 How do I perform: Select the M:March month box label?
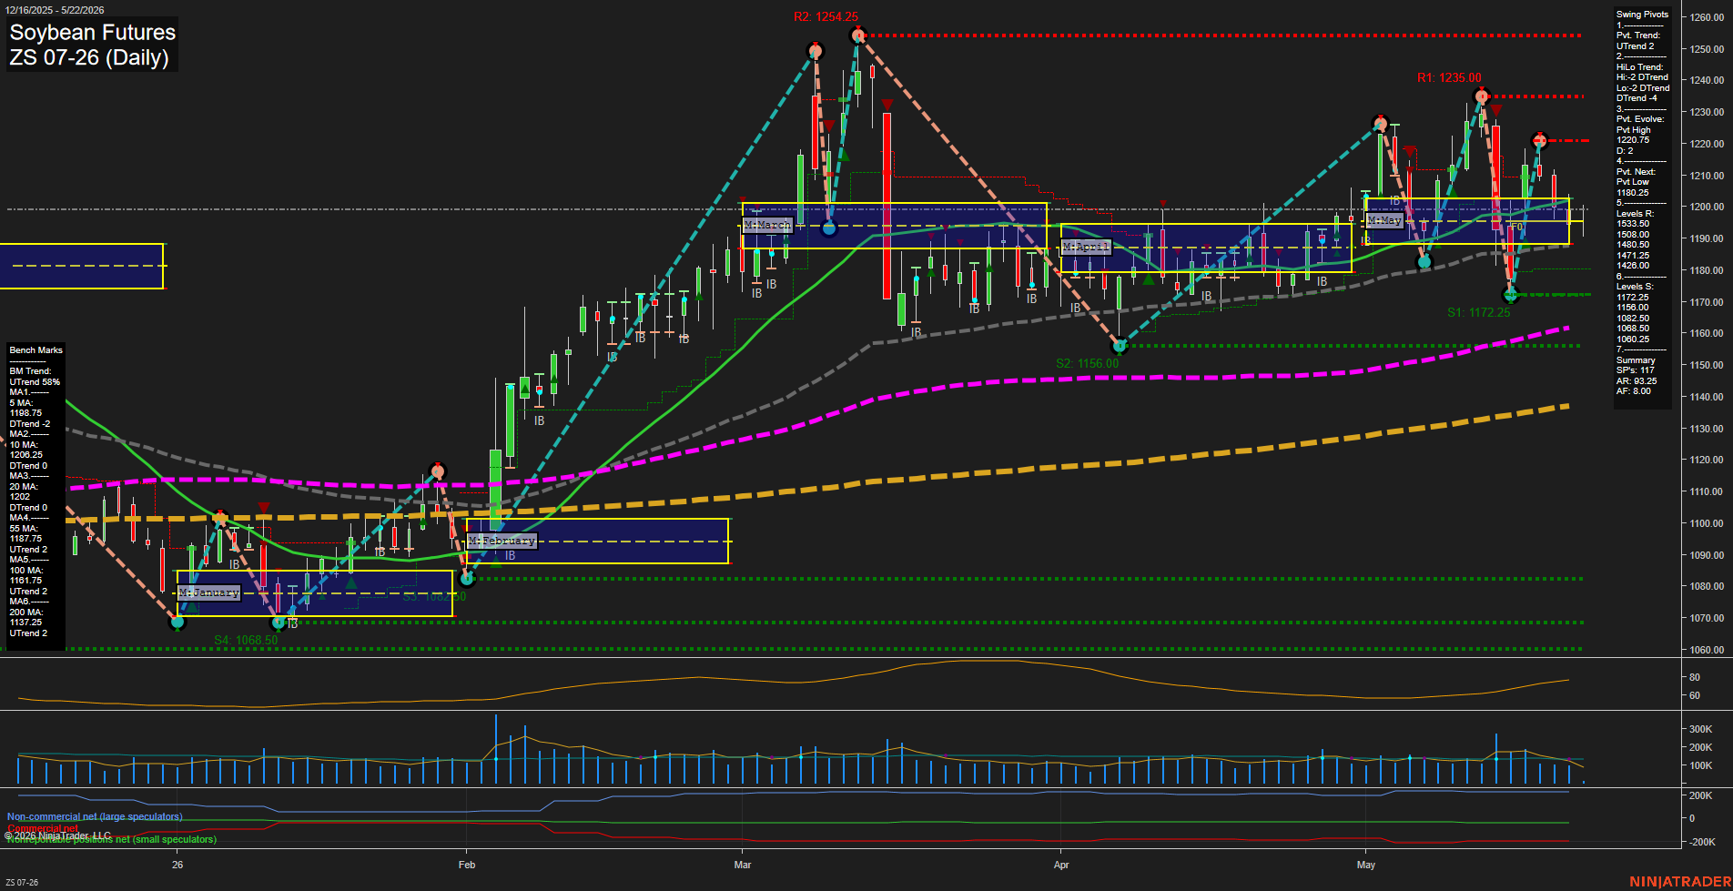[x=767, y=225]
